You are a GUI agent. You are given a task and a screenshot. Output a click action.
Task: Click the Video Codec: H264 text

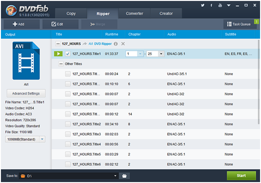click(20, 108)
